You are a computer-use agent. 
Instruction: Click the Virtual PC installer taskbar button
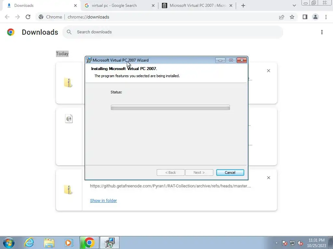110,243
